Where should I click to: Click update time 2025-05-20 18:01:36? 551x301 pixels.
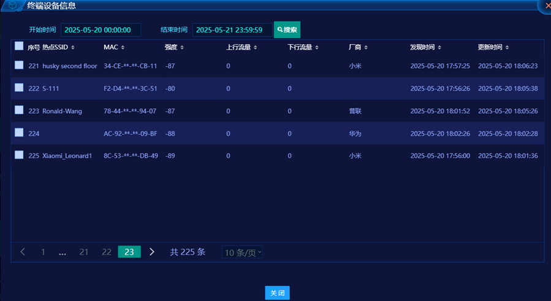point(507,156)
